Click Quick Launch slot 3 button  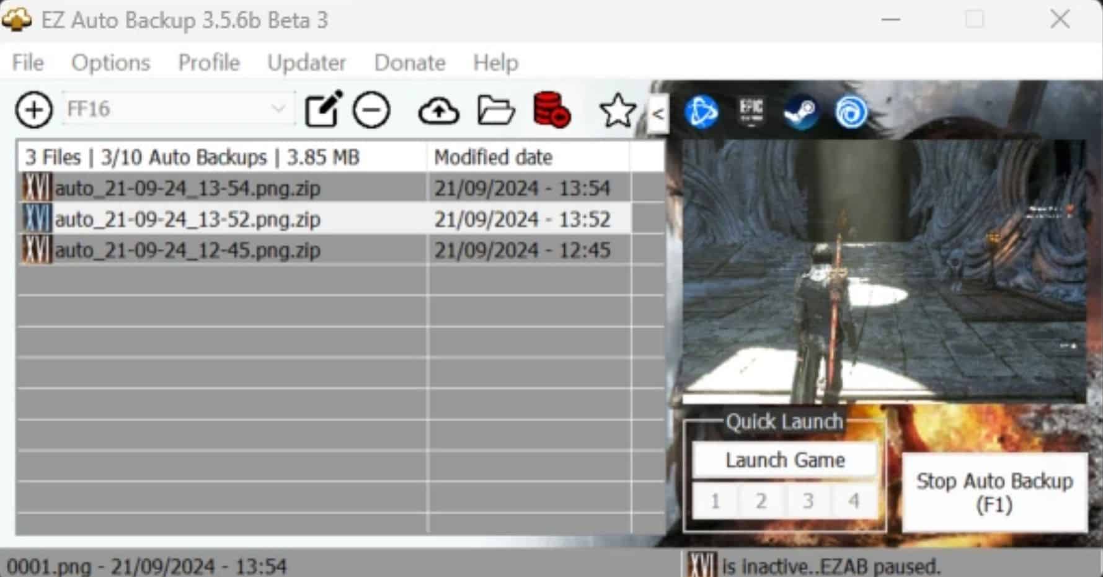pyautogui.click(x=808, y=500)
